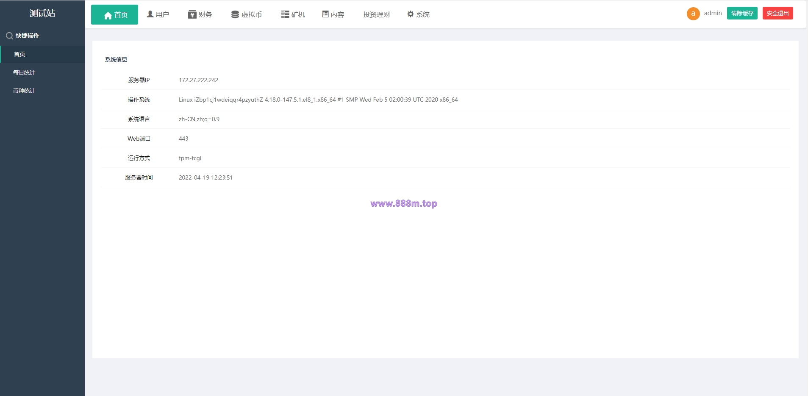Click the red 安全退出 button
Screen dimensions: 808x396
[778, 13]
